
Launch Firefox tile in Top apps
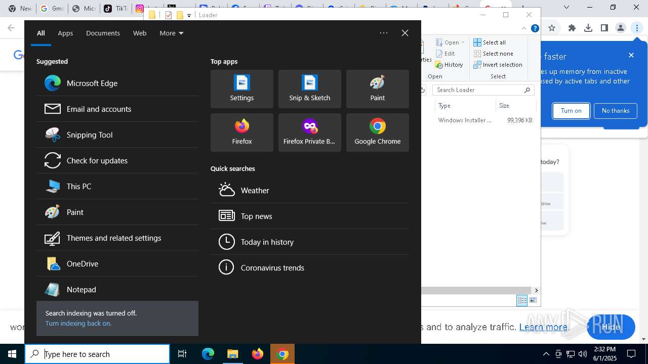point(242,132)
